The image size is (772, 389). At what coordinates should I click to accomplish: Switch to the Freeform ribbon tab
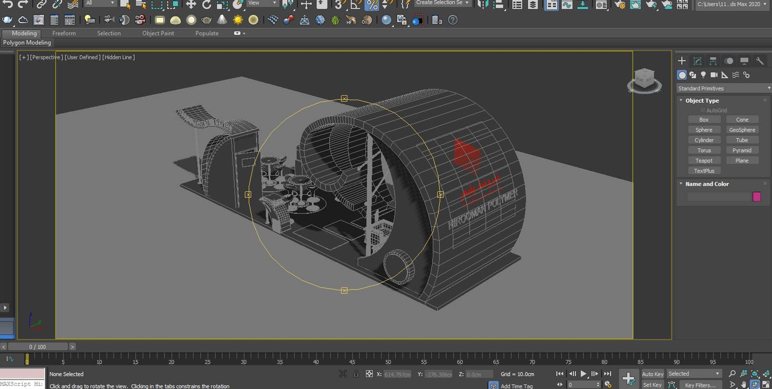(64, 33)
